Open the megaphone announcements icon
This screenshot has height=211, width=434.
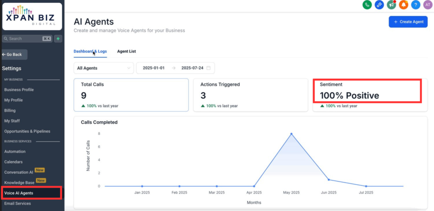(392, 5)
